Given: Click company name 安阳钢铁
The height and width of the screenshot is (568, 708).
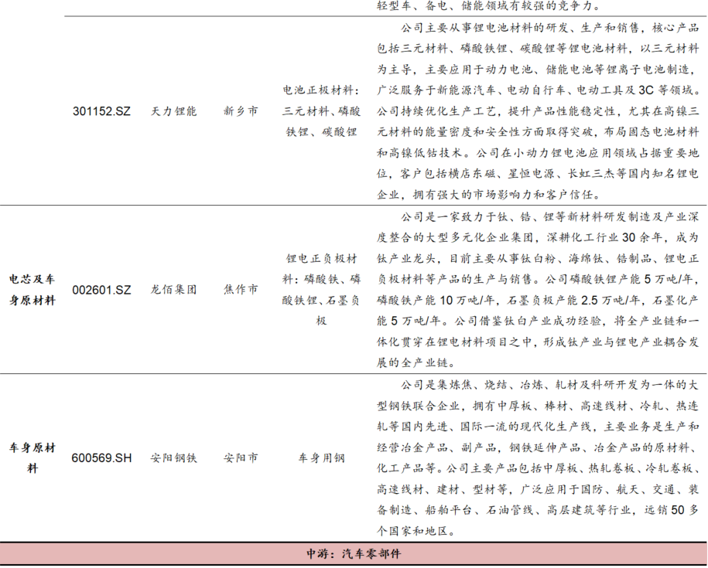Looking at the screenshot, I should pyautogui.click(x=174, y=458).
